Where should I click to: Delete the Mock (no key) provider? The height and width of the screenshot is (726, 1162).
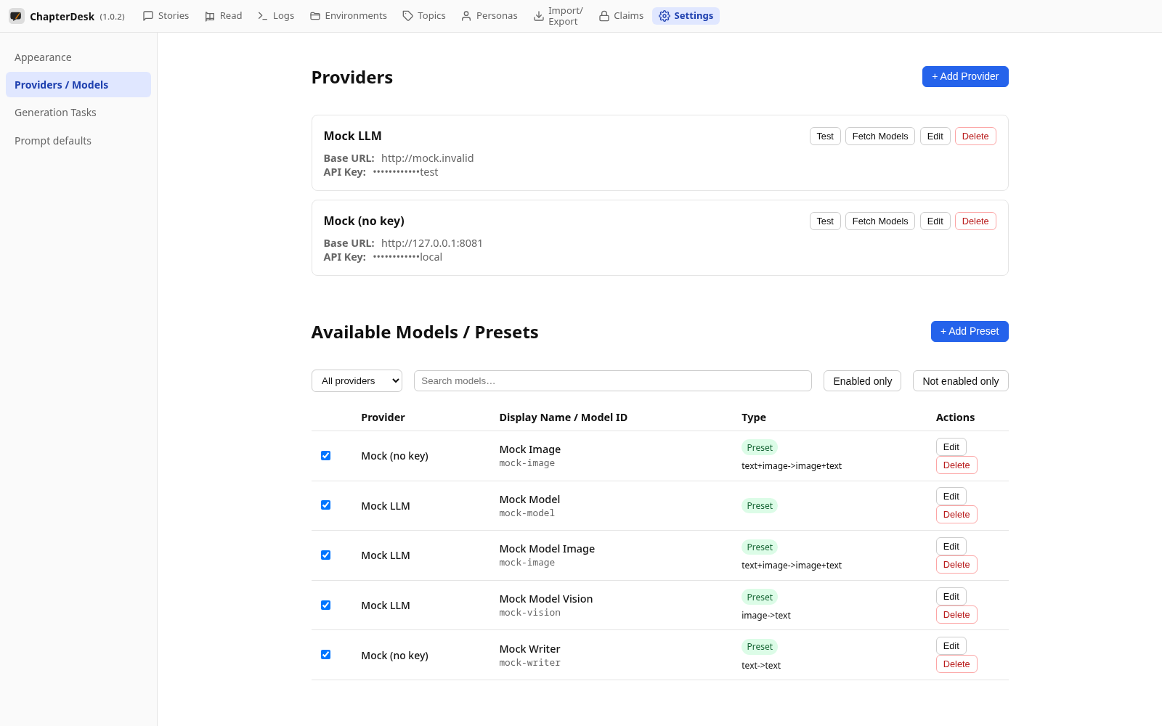pos(975,221)
